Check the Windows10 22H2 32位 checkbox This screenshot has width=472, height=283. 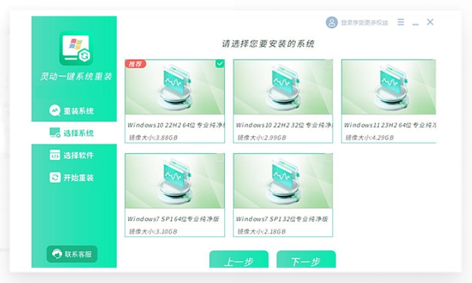click(328, 64)
